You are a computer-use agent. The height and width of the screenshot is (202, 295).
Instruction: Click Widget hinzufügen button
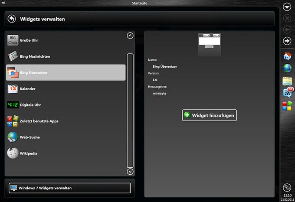tap(210, 115)
